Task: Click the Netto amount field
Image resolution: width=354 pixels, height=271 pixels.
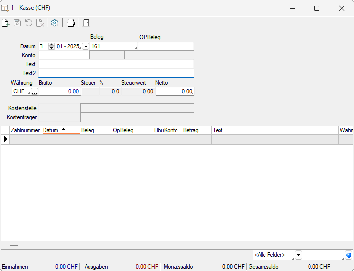Action: tap(175, 91)
